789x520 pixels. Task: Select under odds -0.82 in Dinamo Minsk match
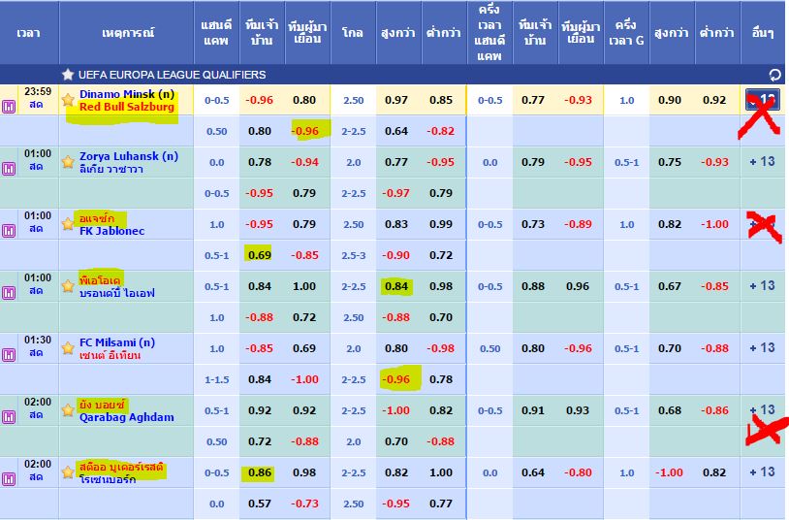click(441, 131)
